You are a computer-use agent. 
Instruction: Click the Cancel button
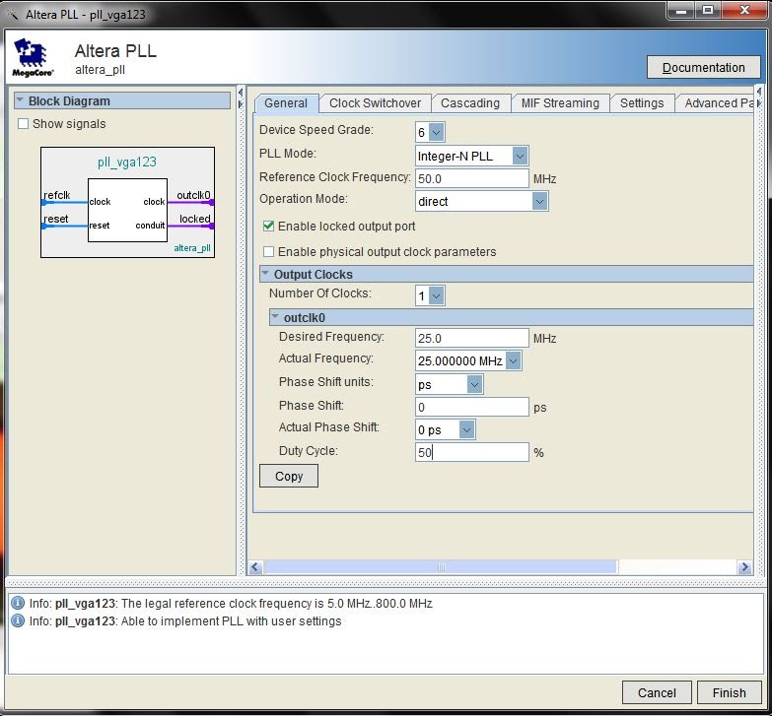click(657, 693)
